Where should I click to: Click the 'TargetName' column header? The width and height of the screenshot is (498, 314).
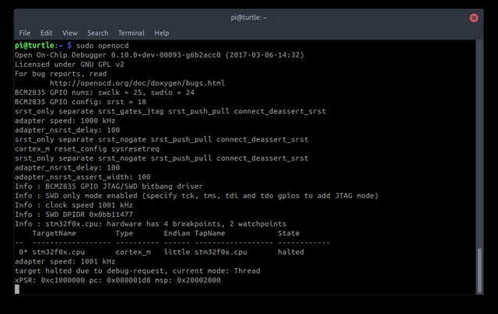point(54,233)
